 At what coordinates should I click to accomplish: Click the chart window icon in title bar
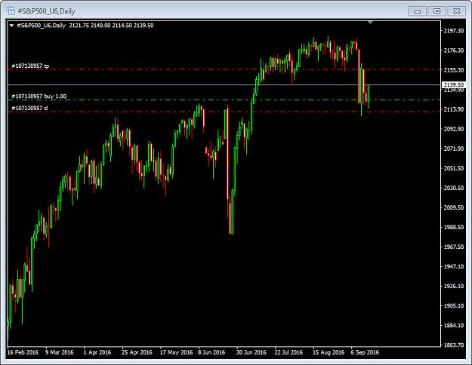pyautogui.click(x=11, y=11)
